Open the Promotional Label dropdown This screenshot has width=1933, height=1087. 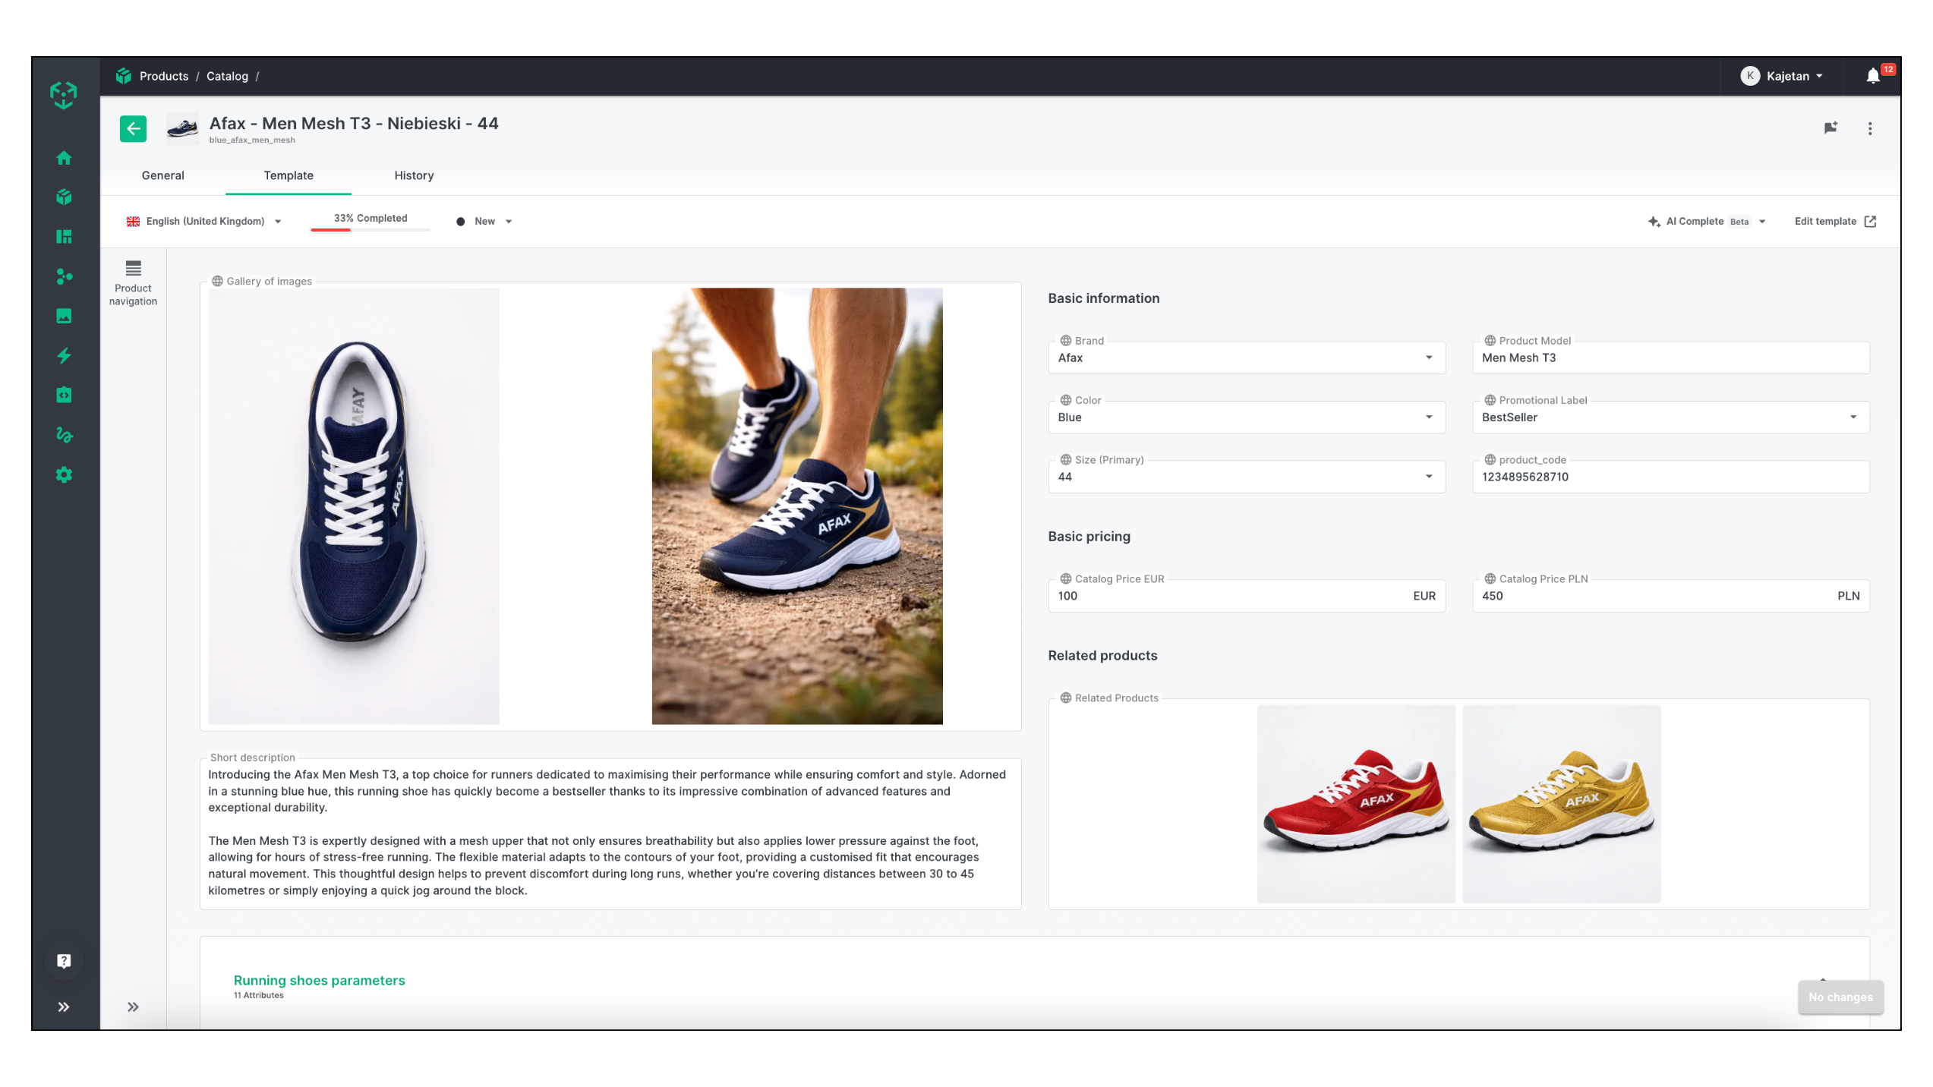[1670, 417]
